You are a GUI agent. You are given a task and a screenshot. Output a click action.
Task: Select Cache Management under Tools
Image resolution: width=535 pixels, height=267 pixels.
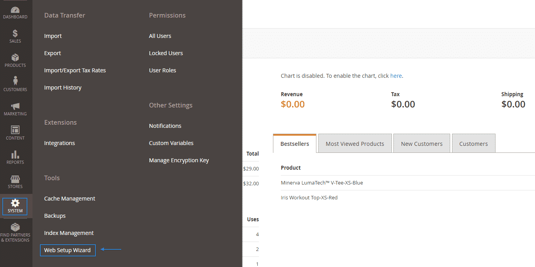(70, 198)
